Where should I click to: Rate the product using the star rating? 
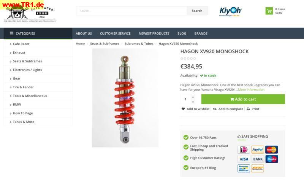pos(188,59)
